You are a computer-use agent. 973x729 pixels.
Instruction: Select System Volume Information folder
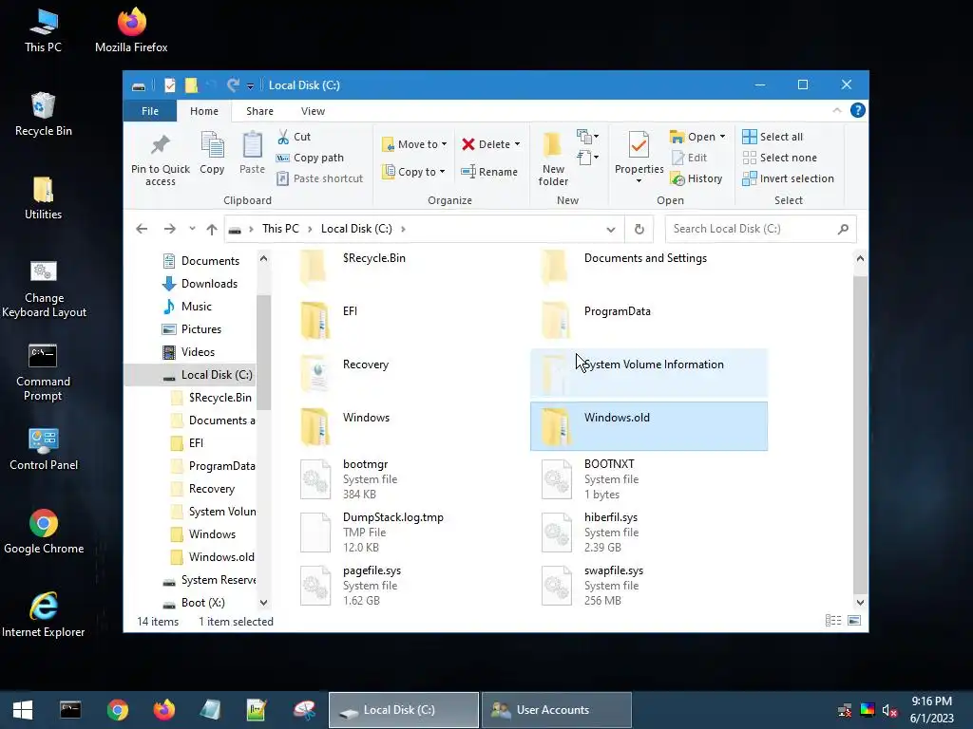(648, 372)
